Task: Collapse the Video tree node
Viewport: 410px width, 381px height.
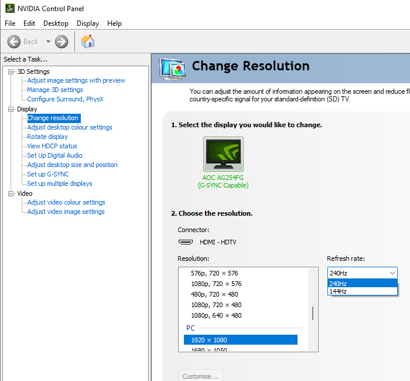Action: 11,193
